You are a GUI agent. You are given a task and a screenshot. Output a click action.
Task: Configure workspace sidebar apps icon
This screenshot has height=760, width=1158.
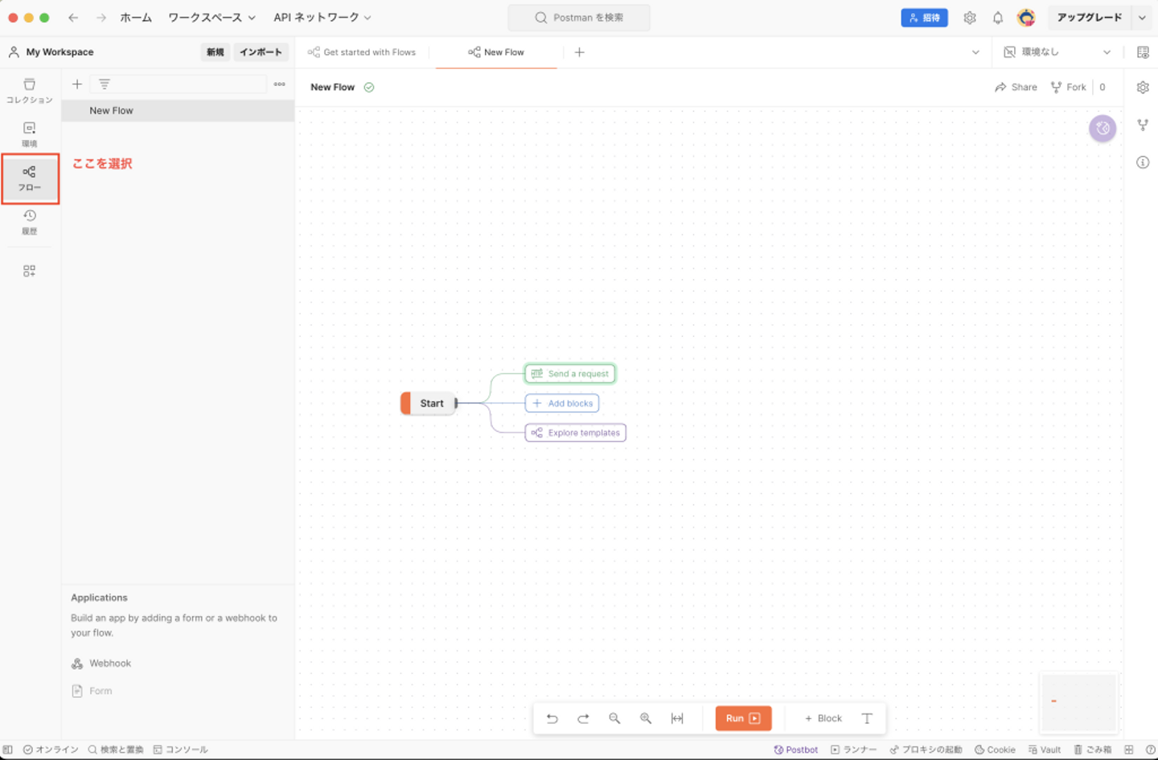pyautogui.click(x=29, y=271)
